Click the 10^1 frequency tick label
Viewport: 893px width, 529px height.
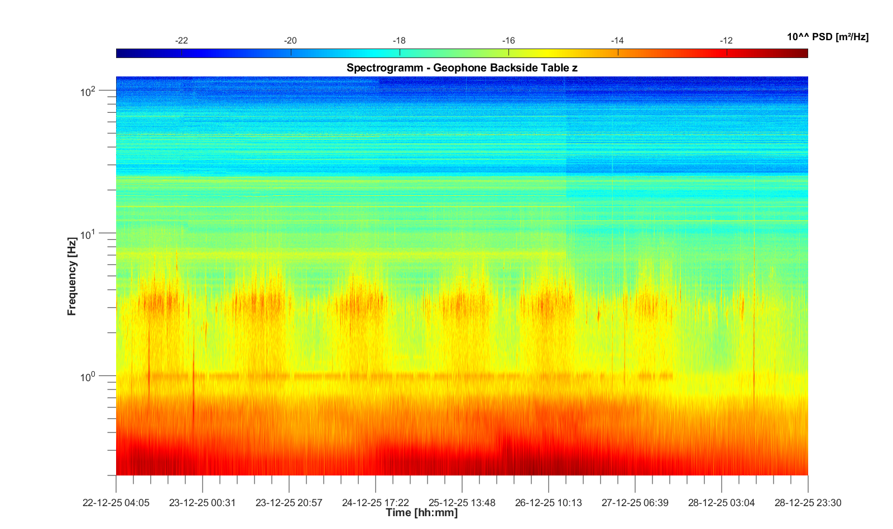[88, 234]
